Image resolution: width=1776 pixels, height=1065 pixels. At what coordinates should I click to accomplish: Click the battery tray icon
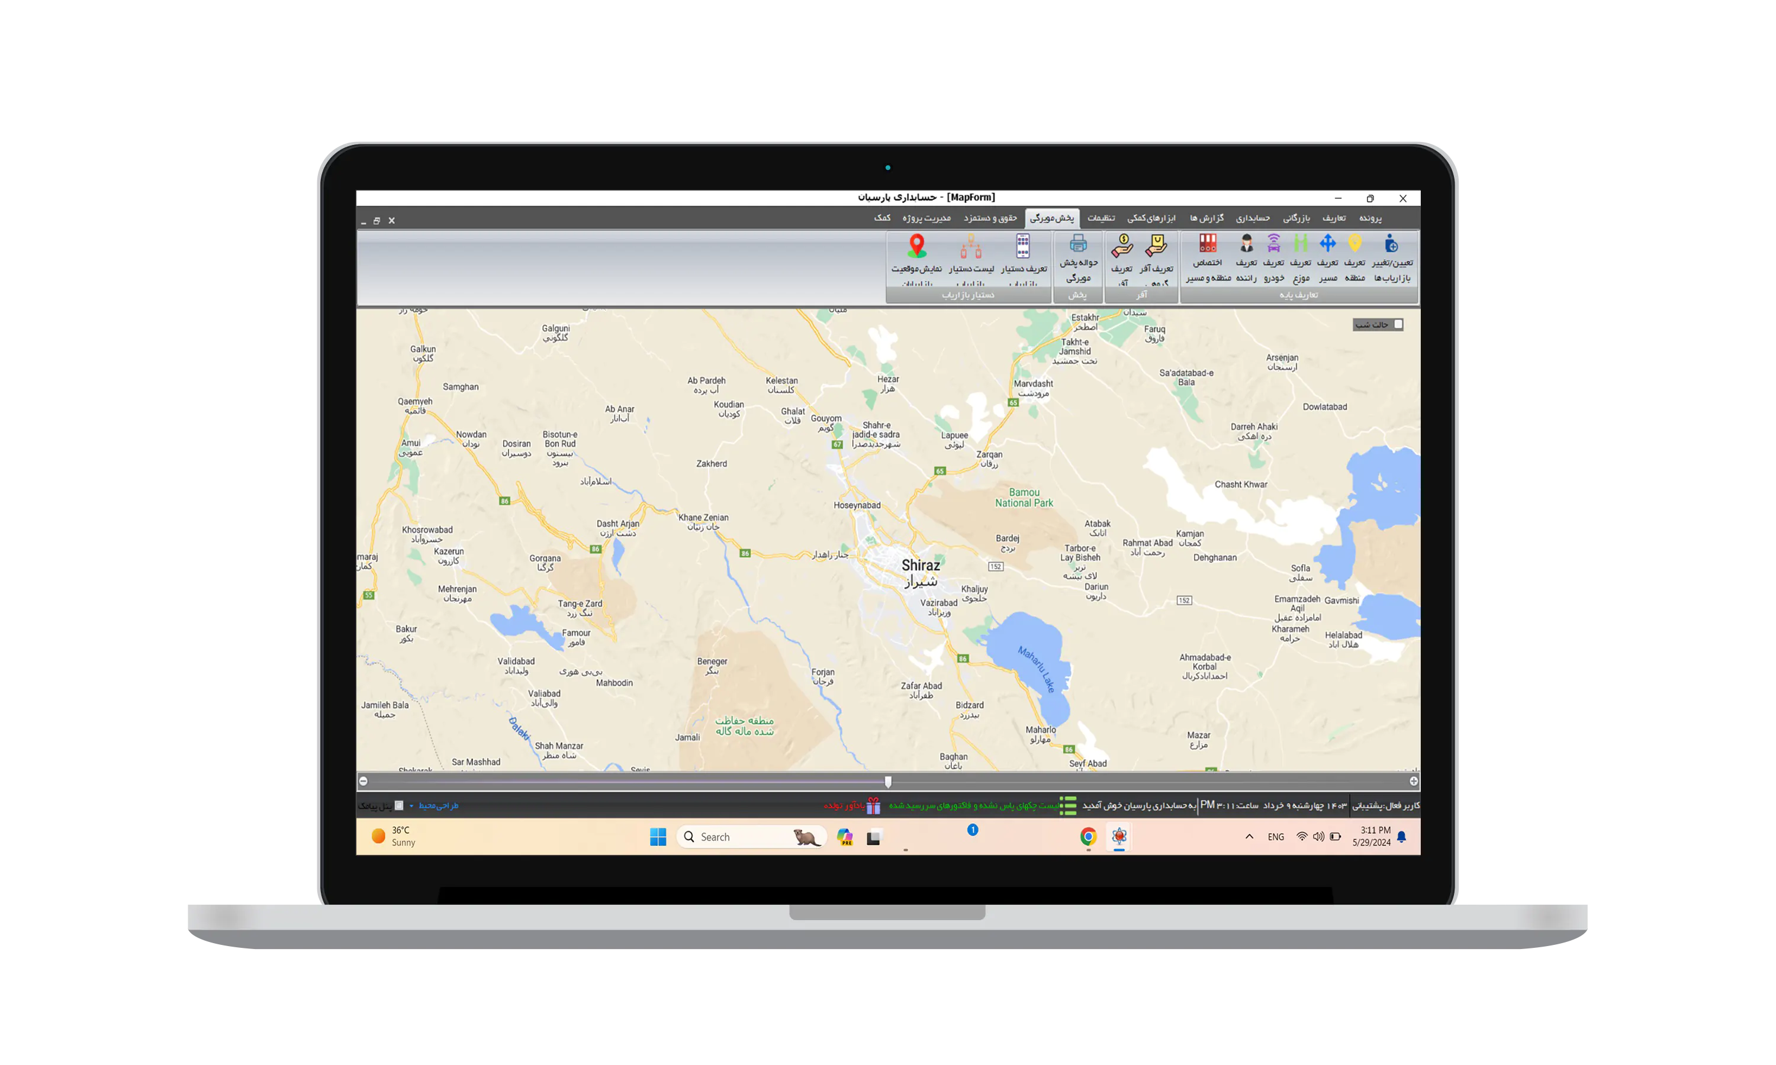pyautogui.click(x=1335, y=837)
